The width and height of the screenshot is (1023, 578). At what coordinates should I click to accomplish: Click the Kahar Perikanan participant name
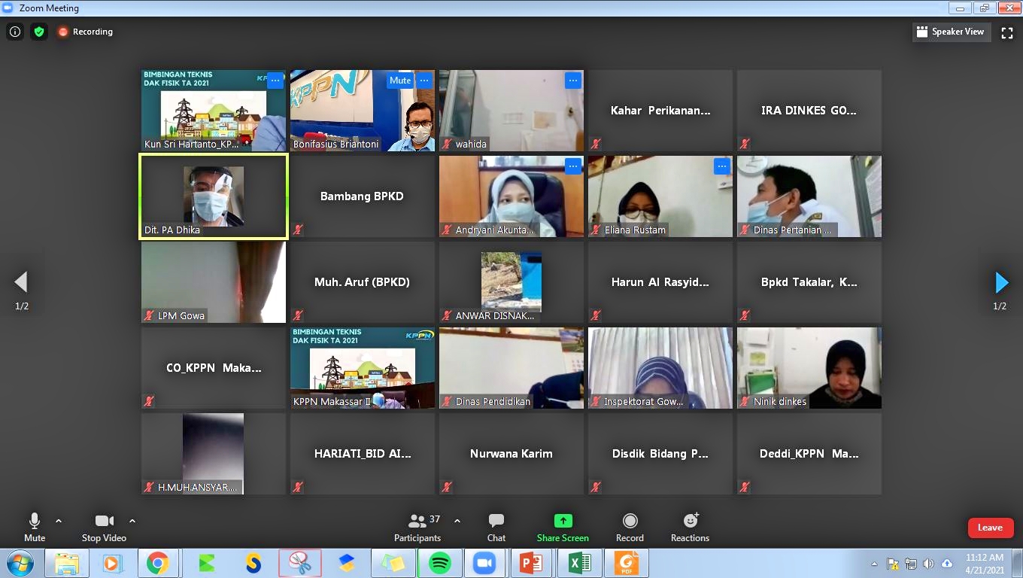click(660, 111)
